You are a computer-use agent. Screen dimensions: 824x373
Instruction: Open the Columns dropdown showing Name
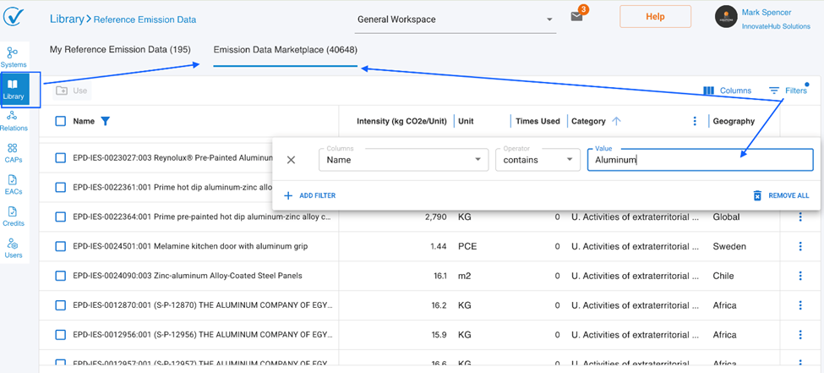(x=403, y=159)
